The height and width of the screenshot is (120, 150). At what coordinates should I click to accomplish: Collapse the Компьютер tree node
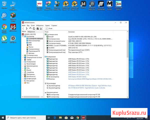point(23,36)
